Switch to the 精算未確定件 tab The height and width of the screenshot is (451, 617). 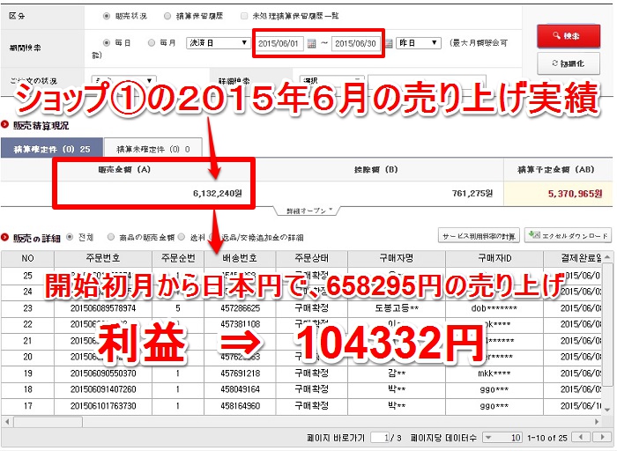click(x=153, y=149)
